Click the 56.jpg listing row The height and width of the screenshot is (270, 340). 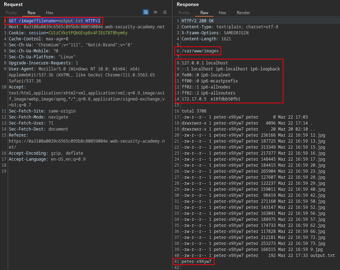[253, 213]
